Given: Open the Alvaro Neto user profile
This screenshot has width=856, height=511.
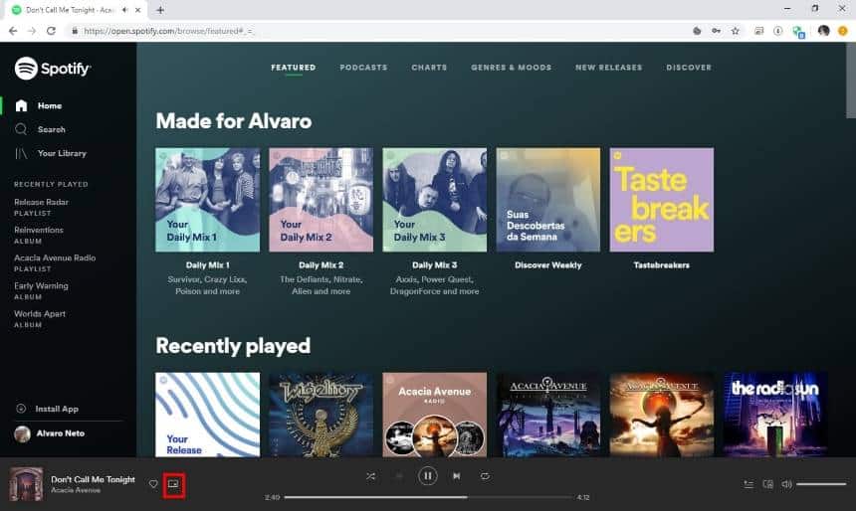Looking at the screenshot, I should (50, 433).
